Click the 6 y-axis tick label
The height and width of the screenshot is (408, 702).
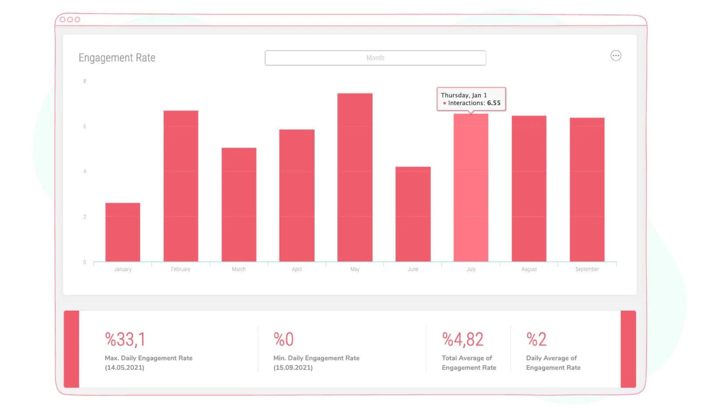click(85, 126)
